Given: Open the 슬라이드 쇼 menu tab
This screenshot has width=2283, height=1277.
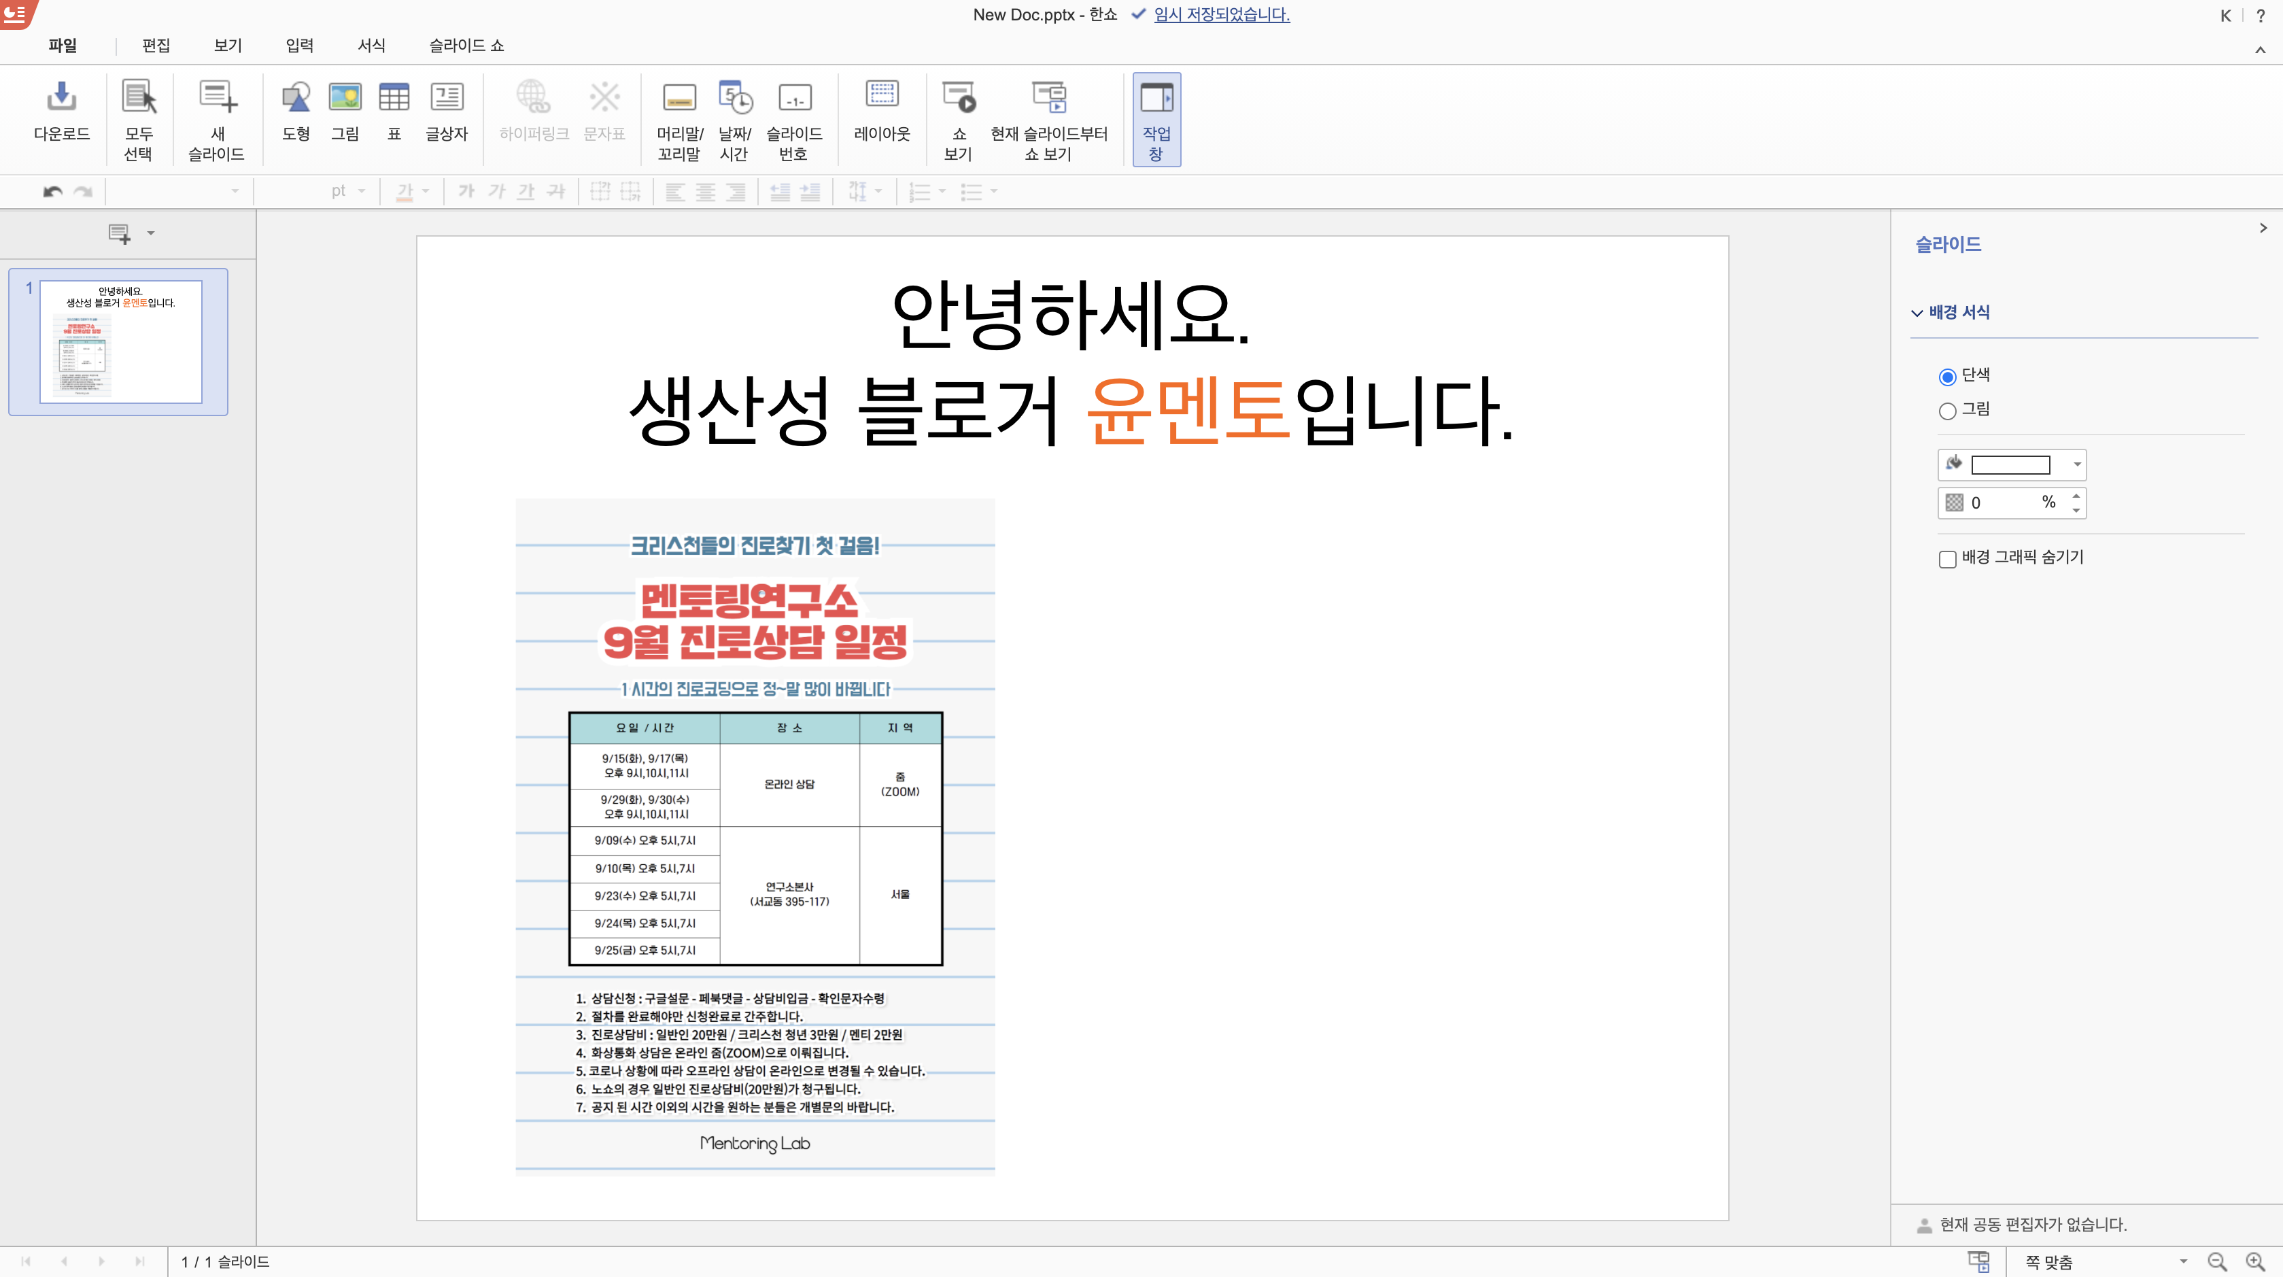Looking at the screenshot, I should click(x=466, y=45).
